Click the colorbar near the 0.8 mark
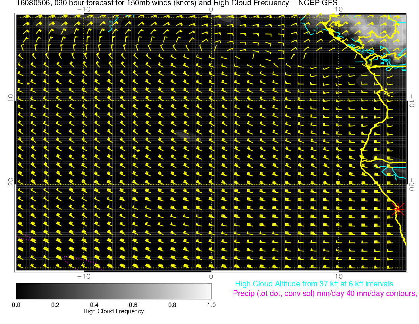Image resolution: width=419 pixels, height=324 pixels. [x=172, y=291]
